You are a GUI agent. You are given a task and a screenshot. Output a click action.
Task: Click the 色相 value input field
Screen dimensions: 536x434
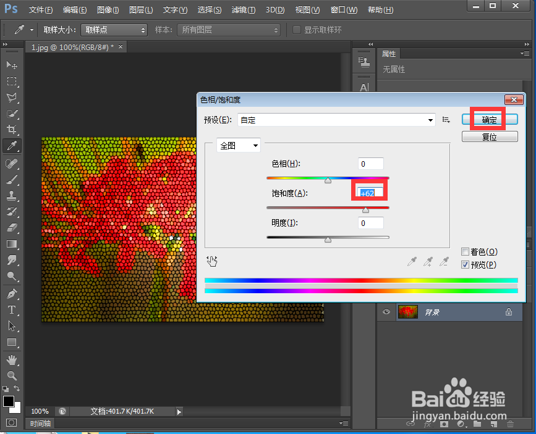click(x=370, y=164)
